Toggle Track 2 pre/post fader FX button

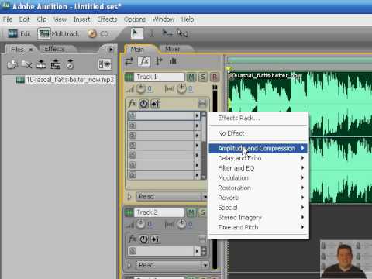(x=155, y=239)
